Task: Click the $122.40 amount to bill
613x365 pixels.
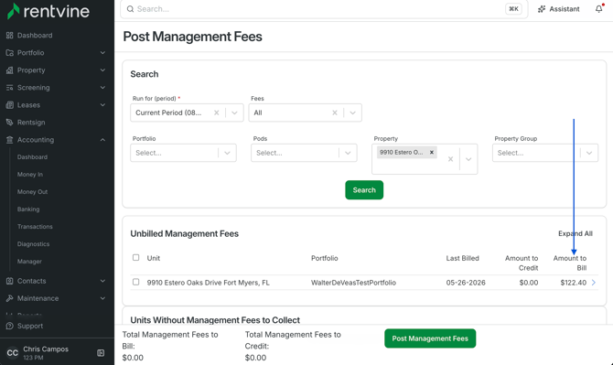Action: pyautogui.click(x=573, y=283)
